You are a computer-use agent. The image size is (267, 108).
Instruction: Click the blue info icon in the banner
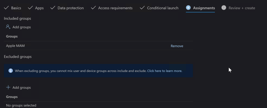[11, 71]
